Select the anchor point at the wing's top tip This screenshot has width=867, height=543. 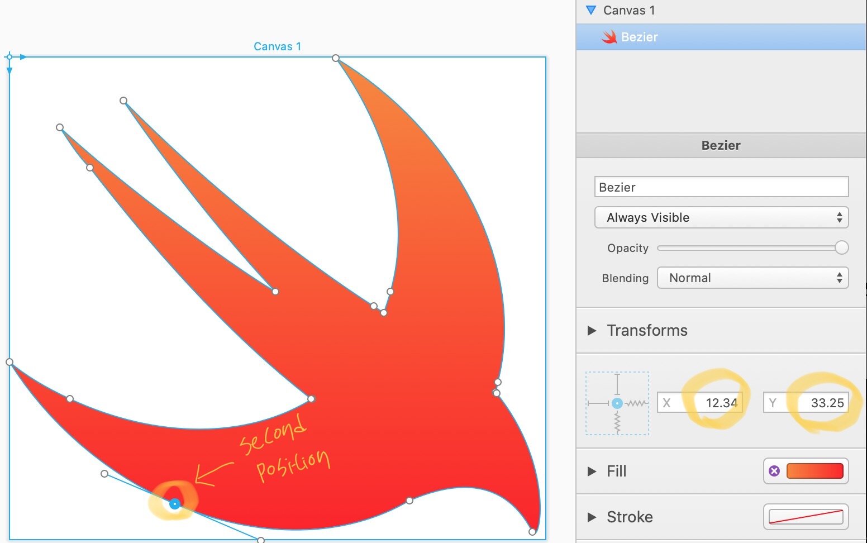[x=336, y=58]
